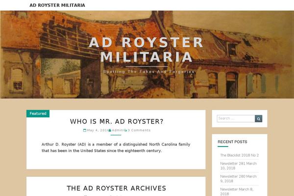
Task: Open Newsletter 281 March 10, 2018 post
Action: [x=238, y=166]
